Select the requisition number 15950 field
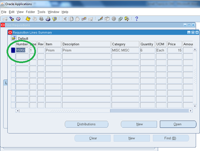The image size is (200, 151). (22, 50)
